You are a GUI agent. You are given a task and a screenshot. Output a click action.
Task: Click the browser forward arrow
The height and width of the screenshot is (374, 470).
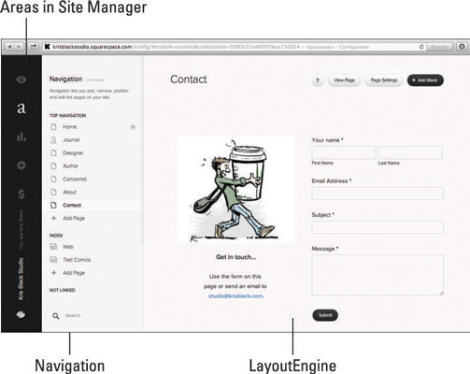19,47
